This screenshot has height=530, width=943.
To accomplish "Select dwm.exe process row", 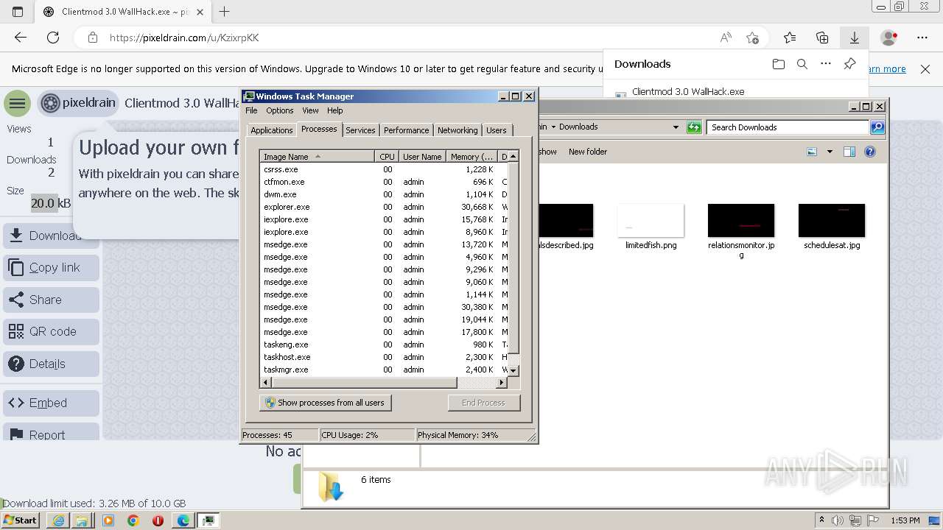I will 384,194.
